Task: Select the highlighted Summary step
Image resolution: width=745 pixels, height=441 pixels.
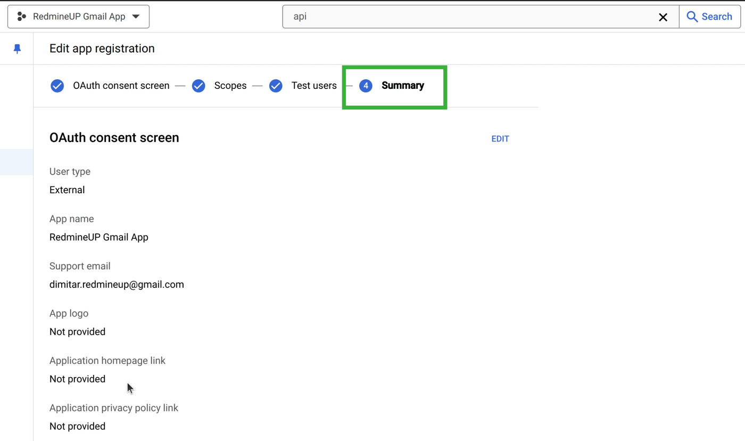Action: point(402,86)
